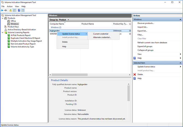This screenshot has height=127, width=183.
Task: Click the Product Details vertical scrollbar thumb
Action: click(x=128, y=93)
